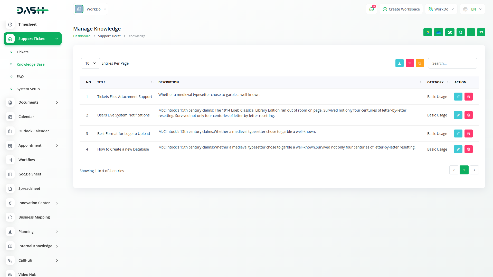Edit the How to Create a new Database entry

point(458,149)
